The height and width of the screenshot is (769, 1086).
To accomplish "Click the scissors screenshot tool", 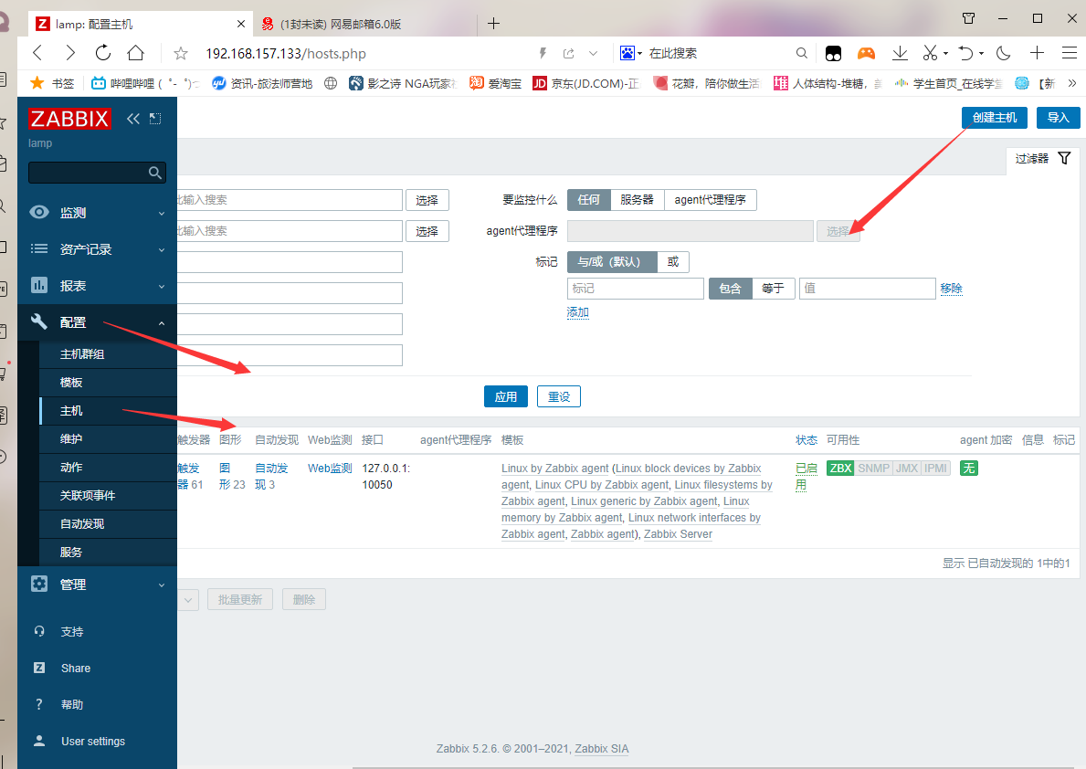I will 930,53.
